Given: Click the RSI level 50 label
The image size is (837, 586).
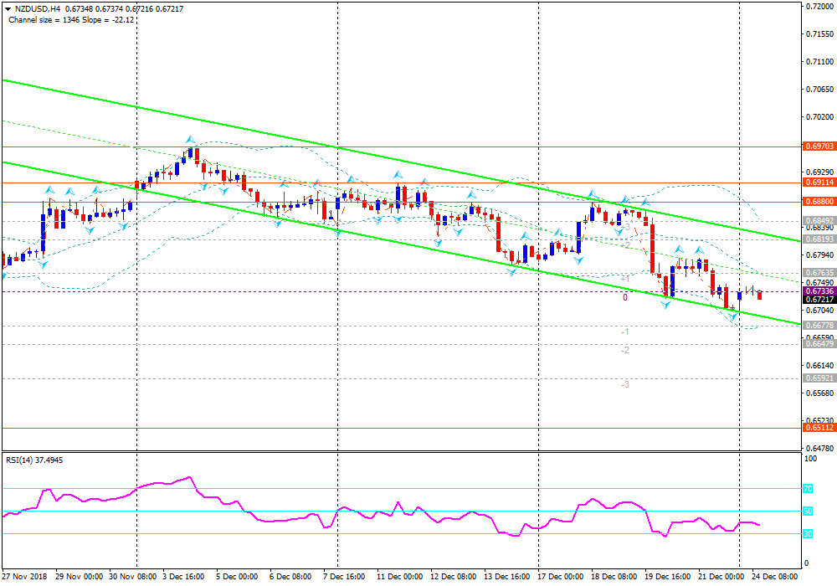Looking at the screenshot, I should pos(809,511).
